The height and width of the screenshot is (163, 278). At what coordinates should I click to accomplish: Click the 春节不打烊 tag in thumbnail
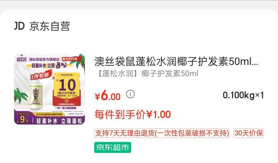coord(70,59)
